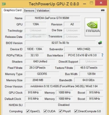
Task: Click the Default Clock row Memory 1000 MHz field
Action: [x=64, y=99]
